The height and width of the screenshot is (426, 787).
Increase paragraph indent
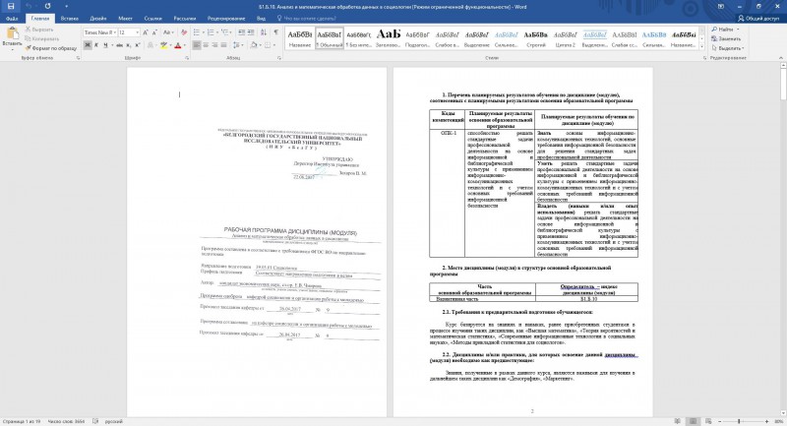point(251,32)
